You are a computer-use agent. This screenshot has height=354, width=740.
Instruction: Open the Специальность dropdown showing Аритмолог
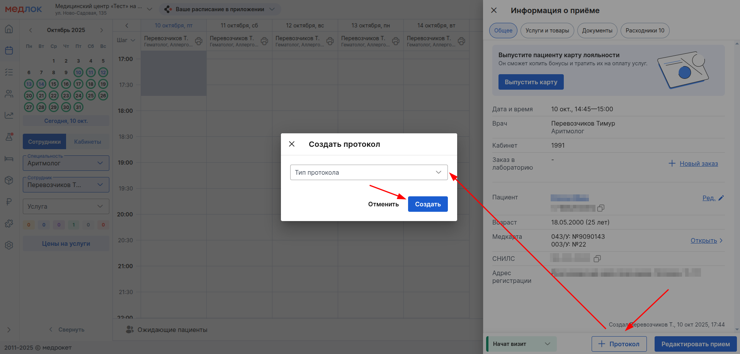(66, 163)
